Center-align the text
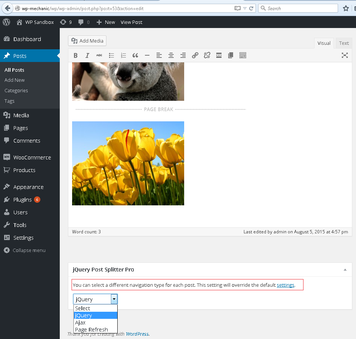Image resolution: width=356 pixels, height=339 pixels. tap(171, 56)
